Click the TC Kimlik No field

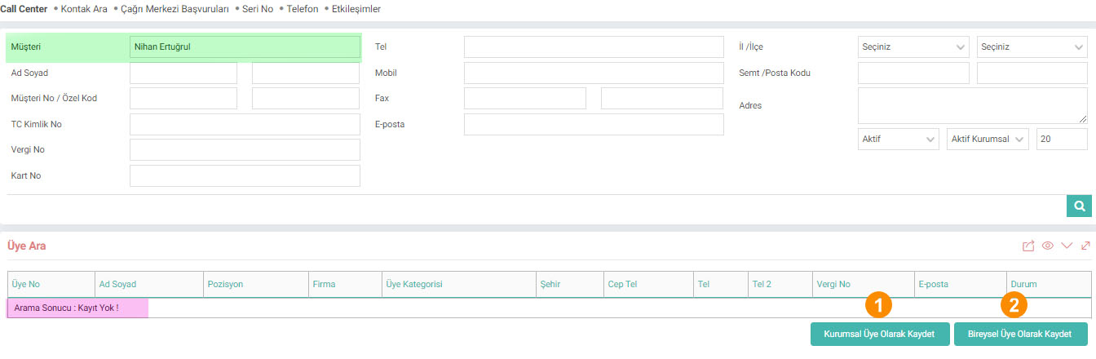(x=245, y=124)
